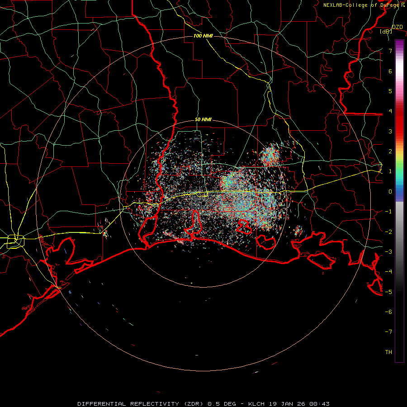Click the 100 NMI range ring label
407x407 pixels.
tap(203, 36)
